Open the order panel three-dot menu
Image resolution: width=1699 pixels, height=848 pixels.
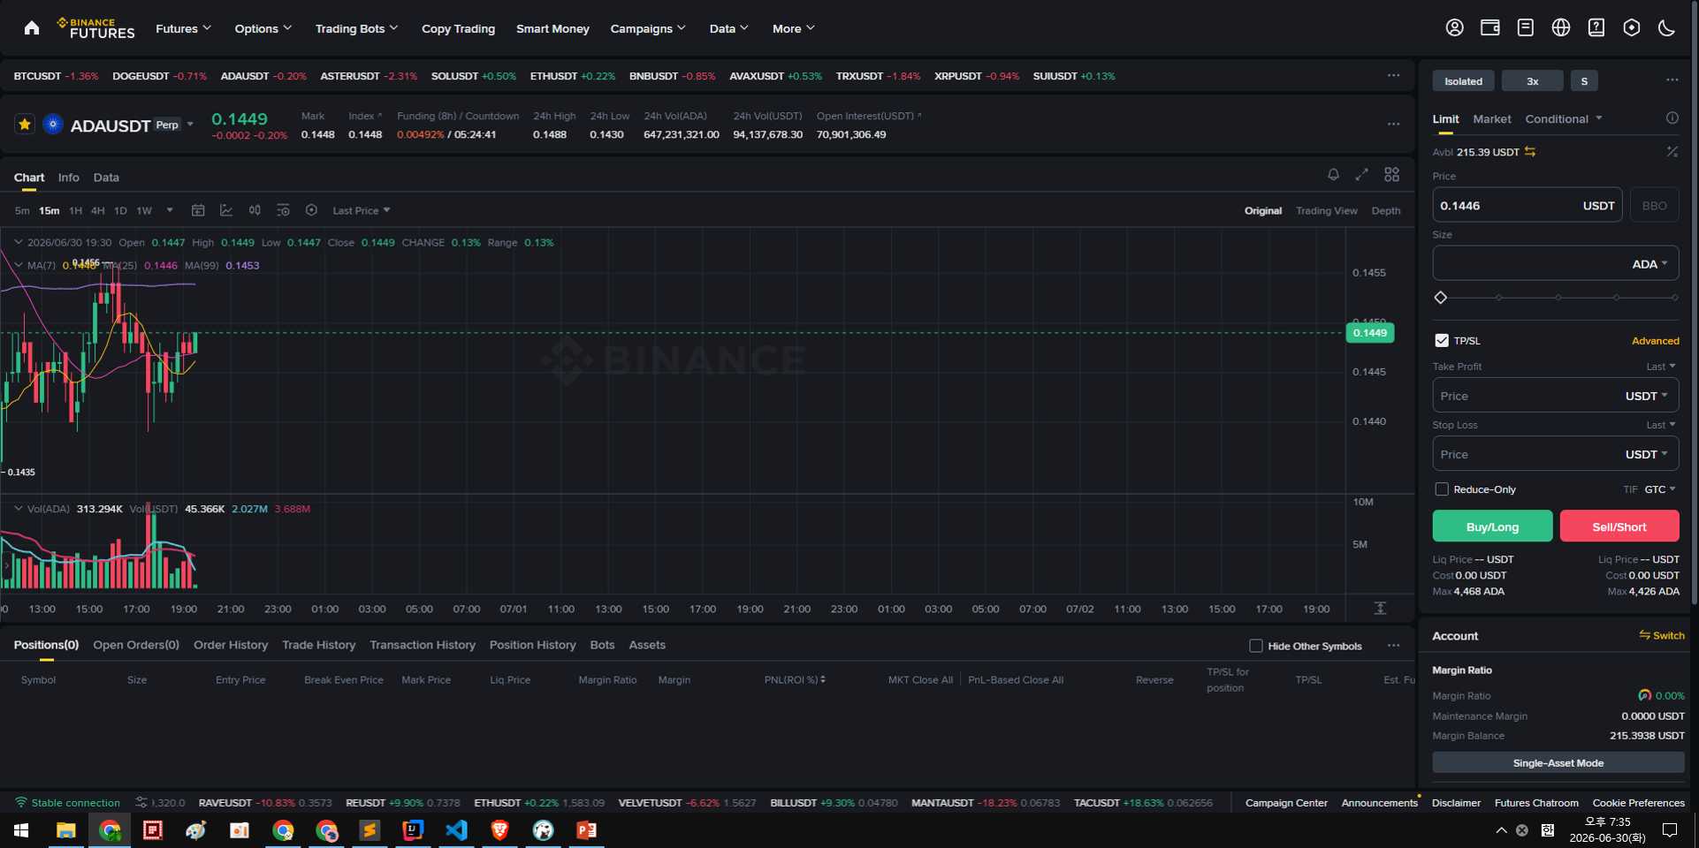1672,80
